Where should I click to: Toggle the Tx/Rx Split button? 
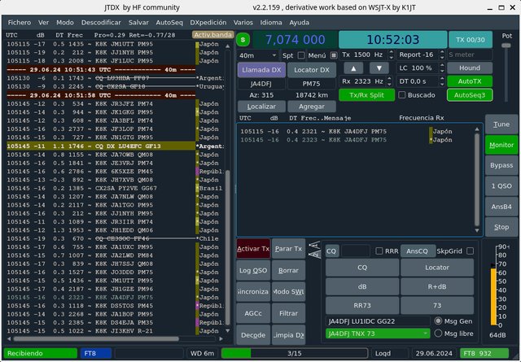[366, 95]
